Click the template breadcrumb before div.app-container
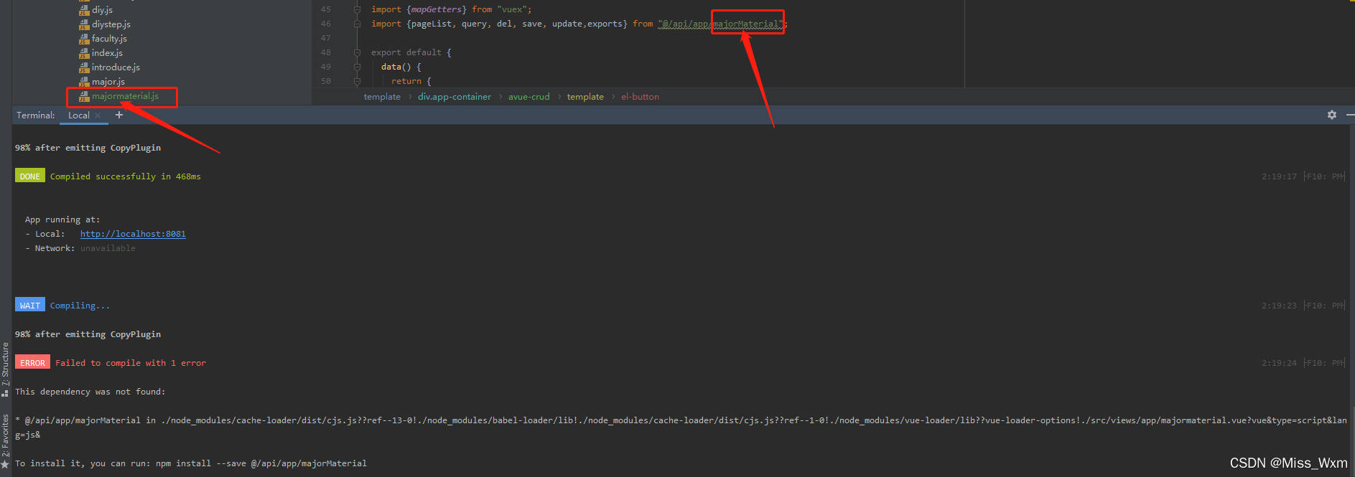The width and height of the screenshot is (1355, 477). 382,97
